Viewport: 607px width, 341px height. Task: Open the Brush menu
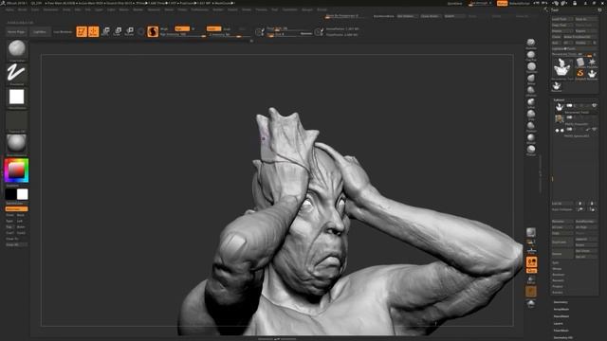pos(23,9)
